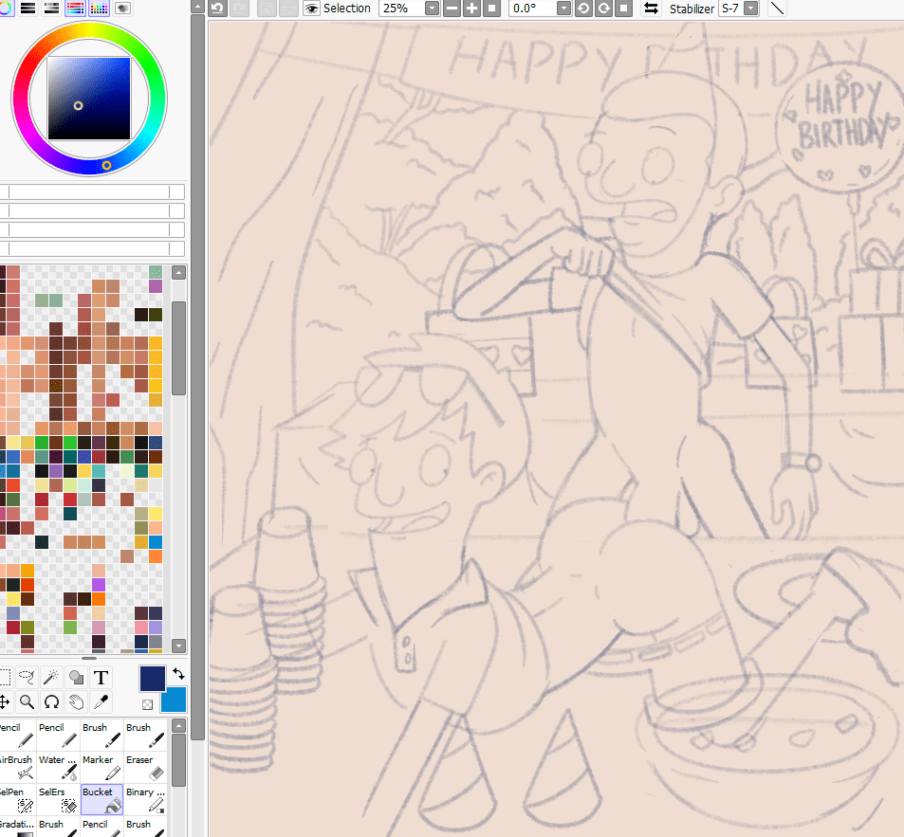Open the rotation angle dropdown
The height and width of the screenshot is (837, 904).
(563, 9)
